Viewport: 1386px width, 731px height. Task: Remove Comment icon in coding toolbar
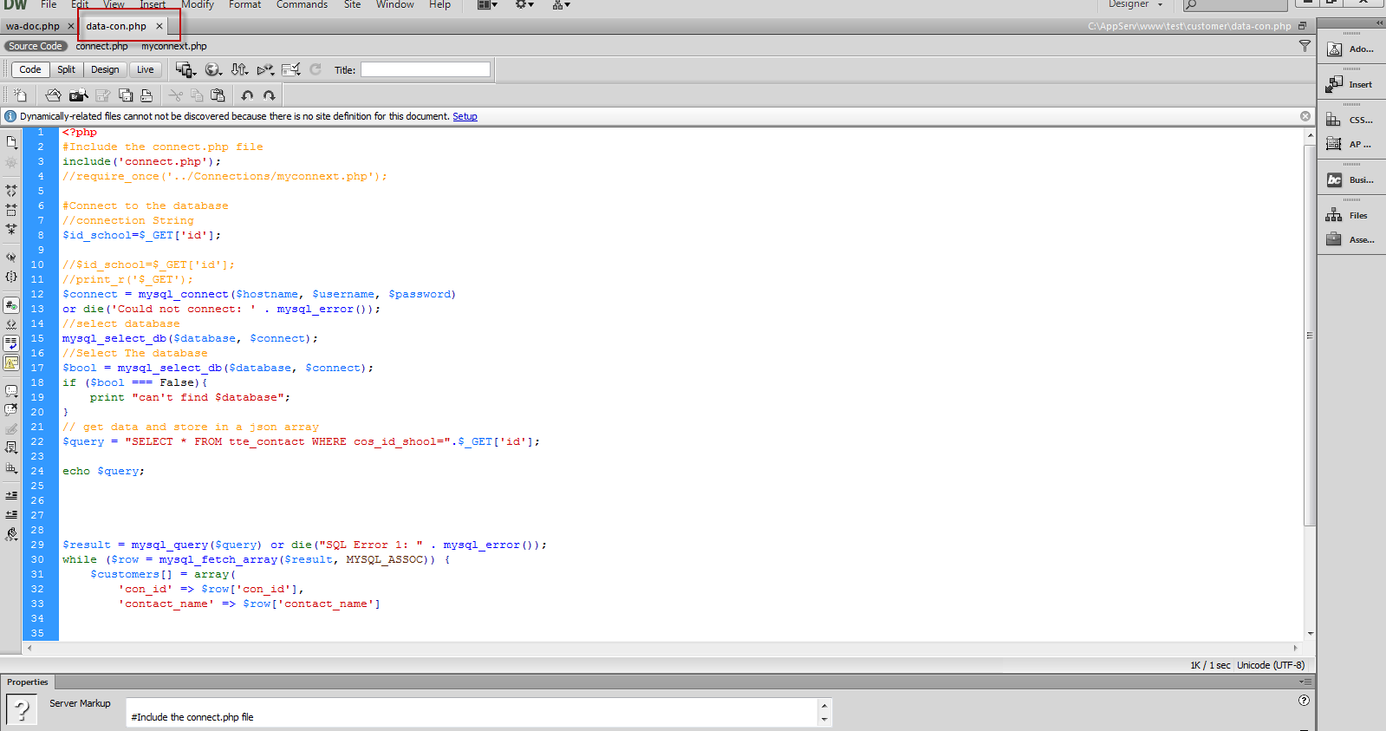(x=11, y=410)
